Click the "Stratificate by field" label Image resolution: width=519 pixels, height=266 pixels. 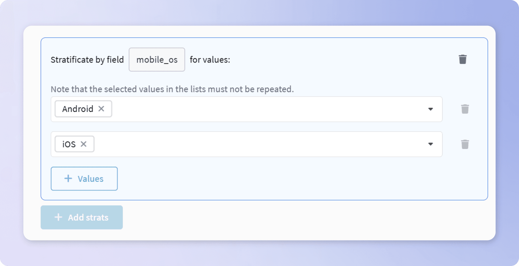87,60
